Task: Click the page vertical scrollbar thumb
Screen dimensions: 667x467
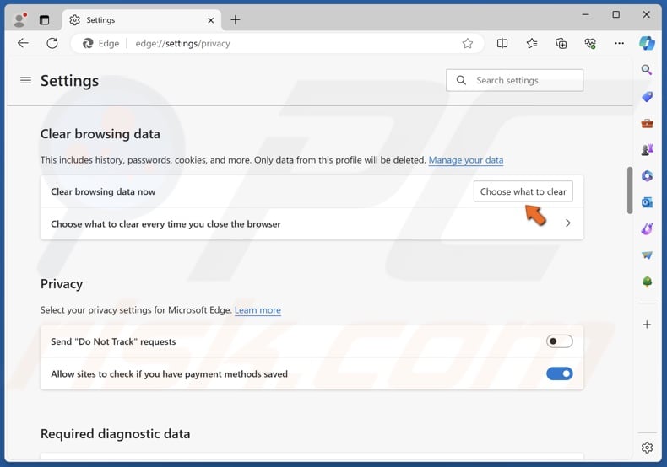Action: (x=630, y=191)
